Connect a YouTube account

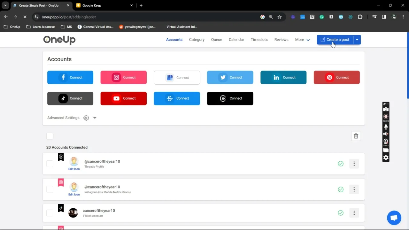124,98
